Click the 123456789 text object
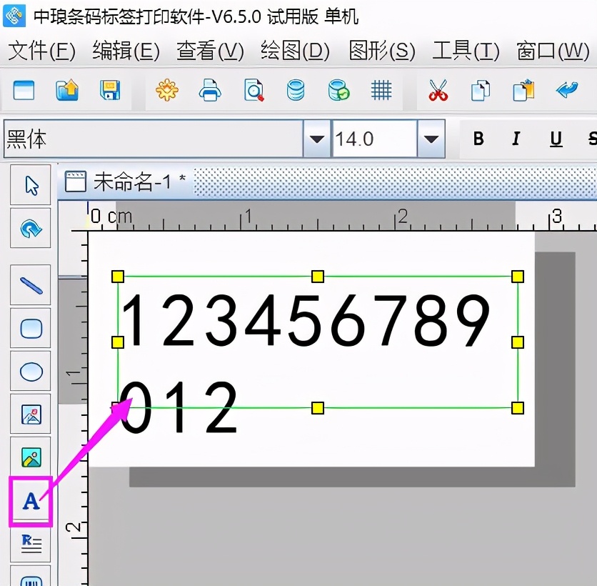This screenshot has width=597, height=586. click(305, 321)
